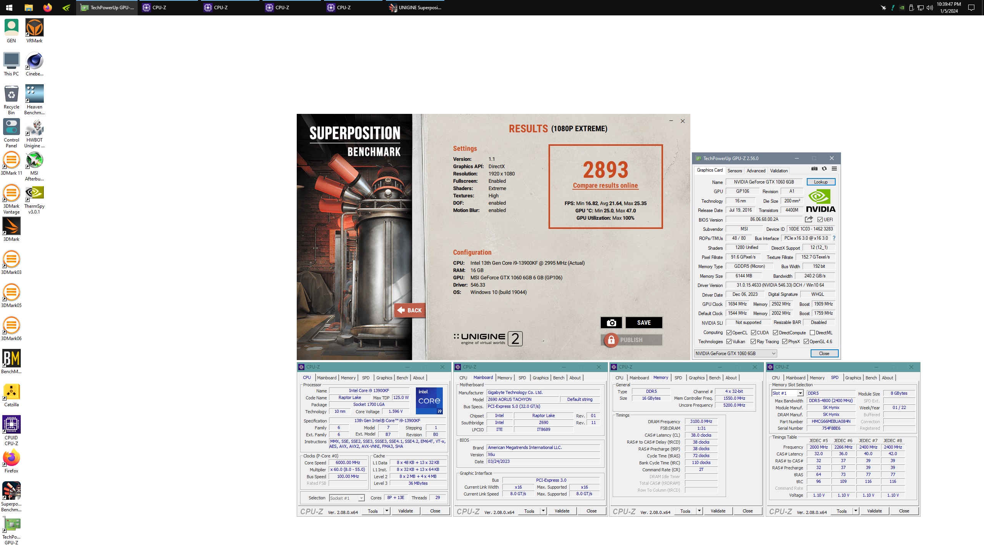Toggle DirectML checkbox in GPU-Z
This screenshot has height=554, width=984.
pyautogui.click(x=812, y=333)
